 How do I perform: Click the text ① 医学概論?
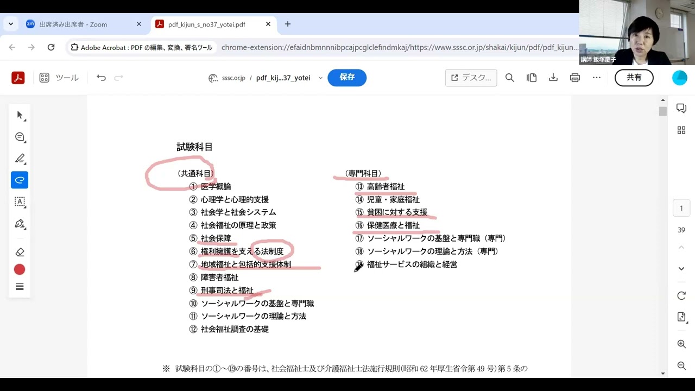pos(210,186)
